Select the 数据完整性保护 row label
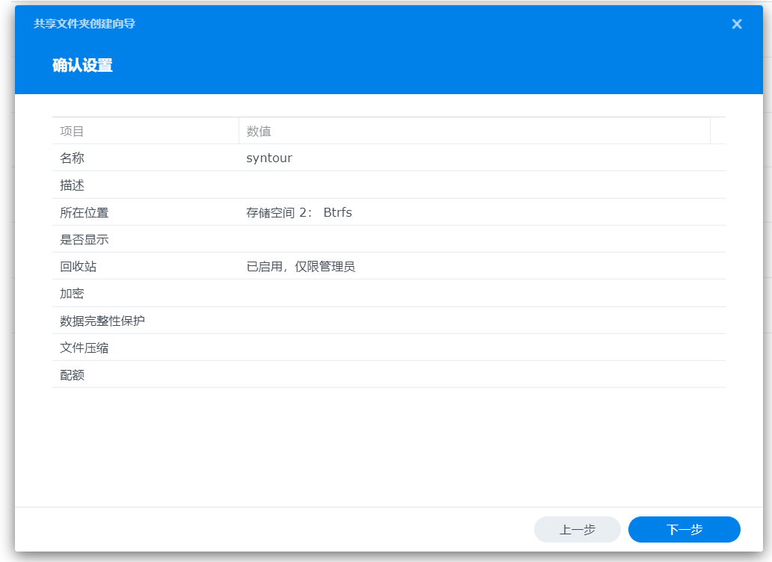Viewport: 772px width, 562px height. point(102,321)
